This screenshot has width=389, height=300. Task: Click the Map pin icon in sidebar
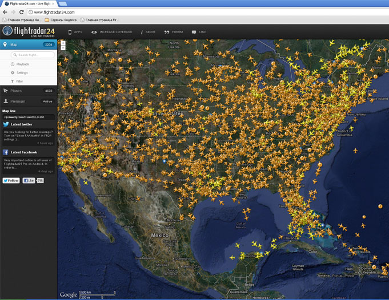[5, 44]
